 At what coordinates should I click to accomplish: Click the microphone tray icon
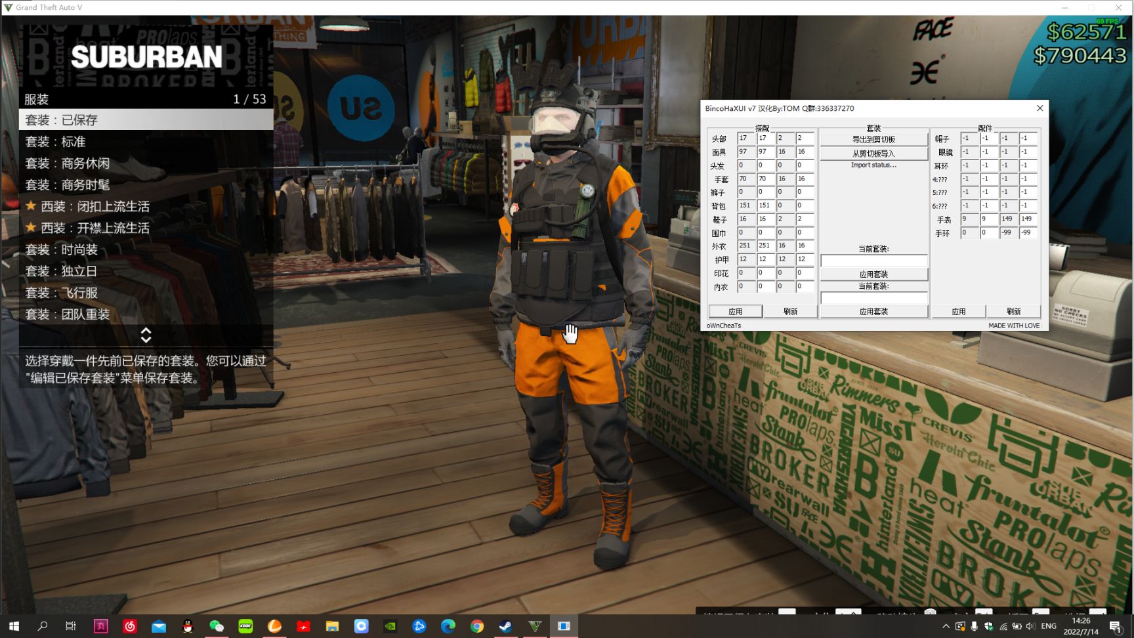pos(974,626)
